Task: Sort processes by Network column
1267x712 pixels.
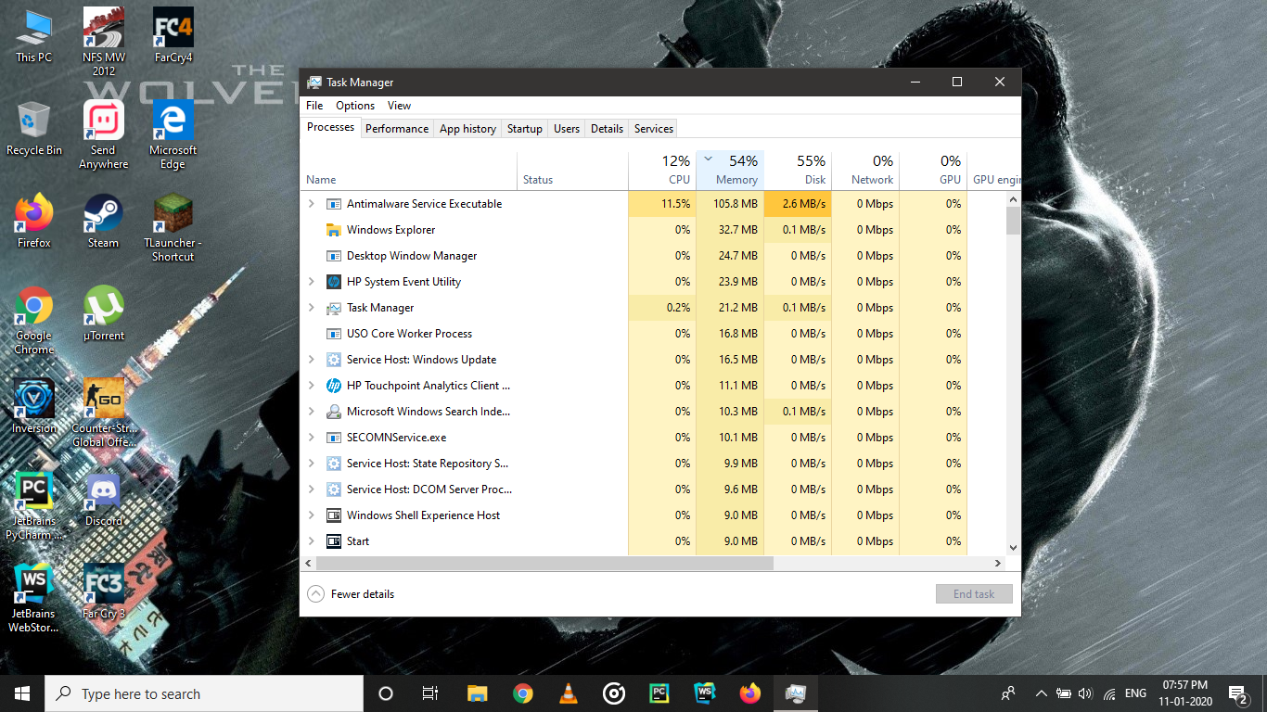Action: (x=865, y=171)
